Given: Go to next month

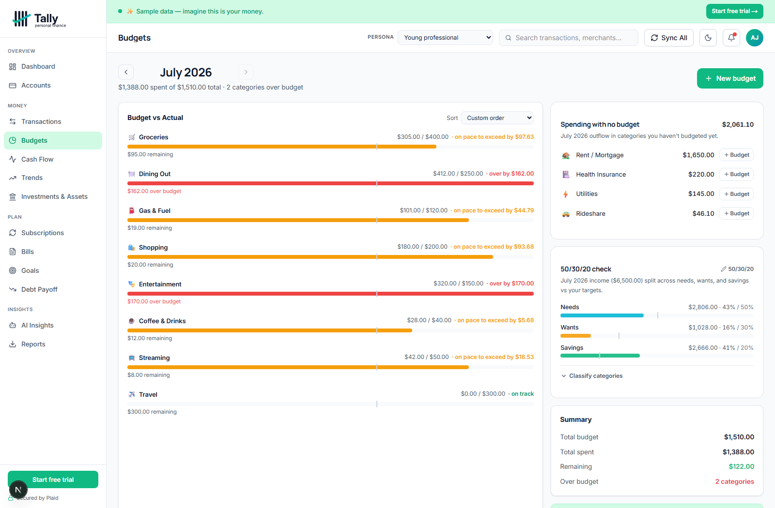Looking at the screenshot, I should [x=246, y=72].
